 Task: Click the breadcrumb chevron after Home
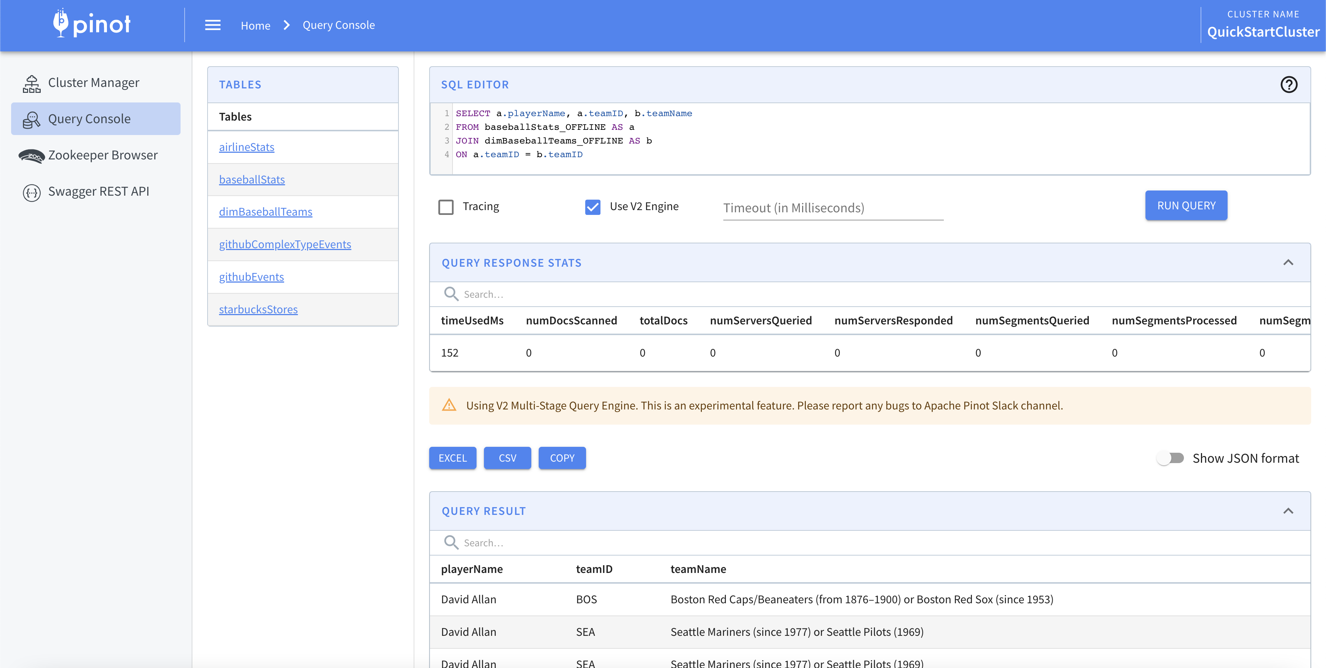[287, 25]
